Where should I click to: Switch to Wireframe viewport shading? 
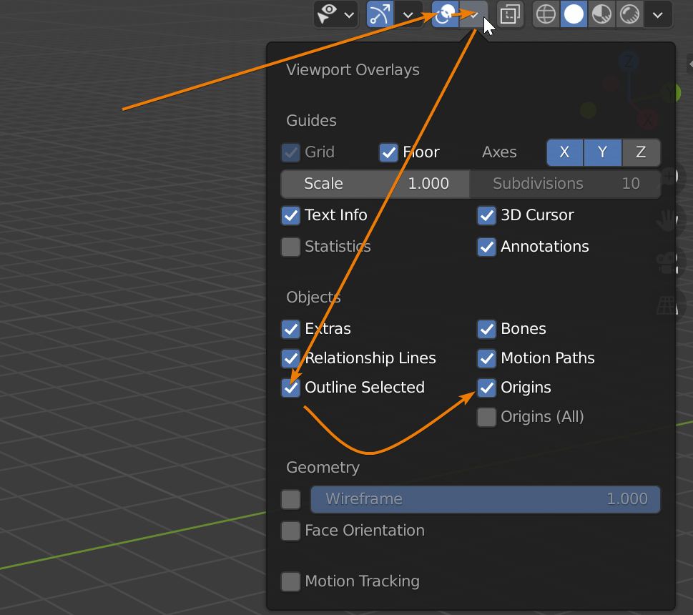pos(546,14)
